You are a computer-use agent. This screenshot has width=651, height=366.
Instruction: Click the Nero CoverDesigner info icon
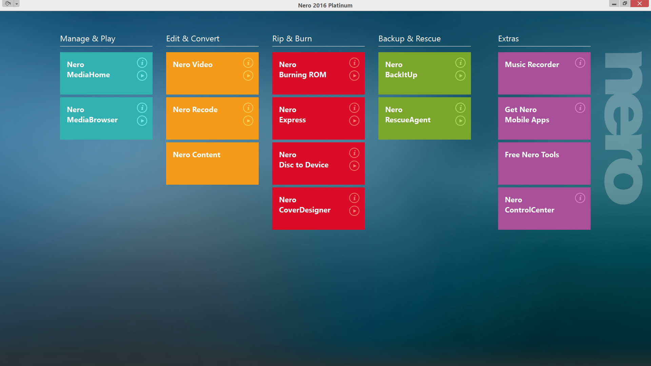point(353,198)
